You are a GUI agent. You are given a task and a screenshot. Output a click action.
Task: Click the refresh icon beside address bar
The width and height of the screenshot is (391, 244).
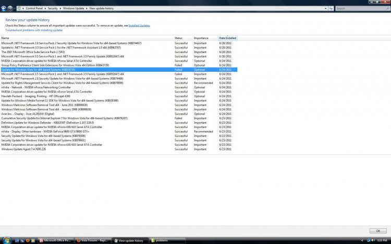point(331,8)
